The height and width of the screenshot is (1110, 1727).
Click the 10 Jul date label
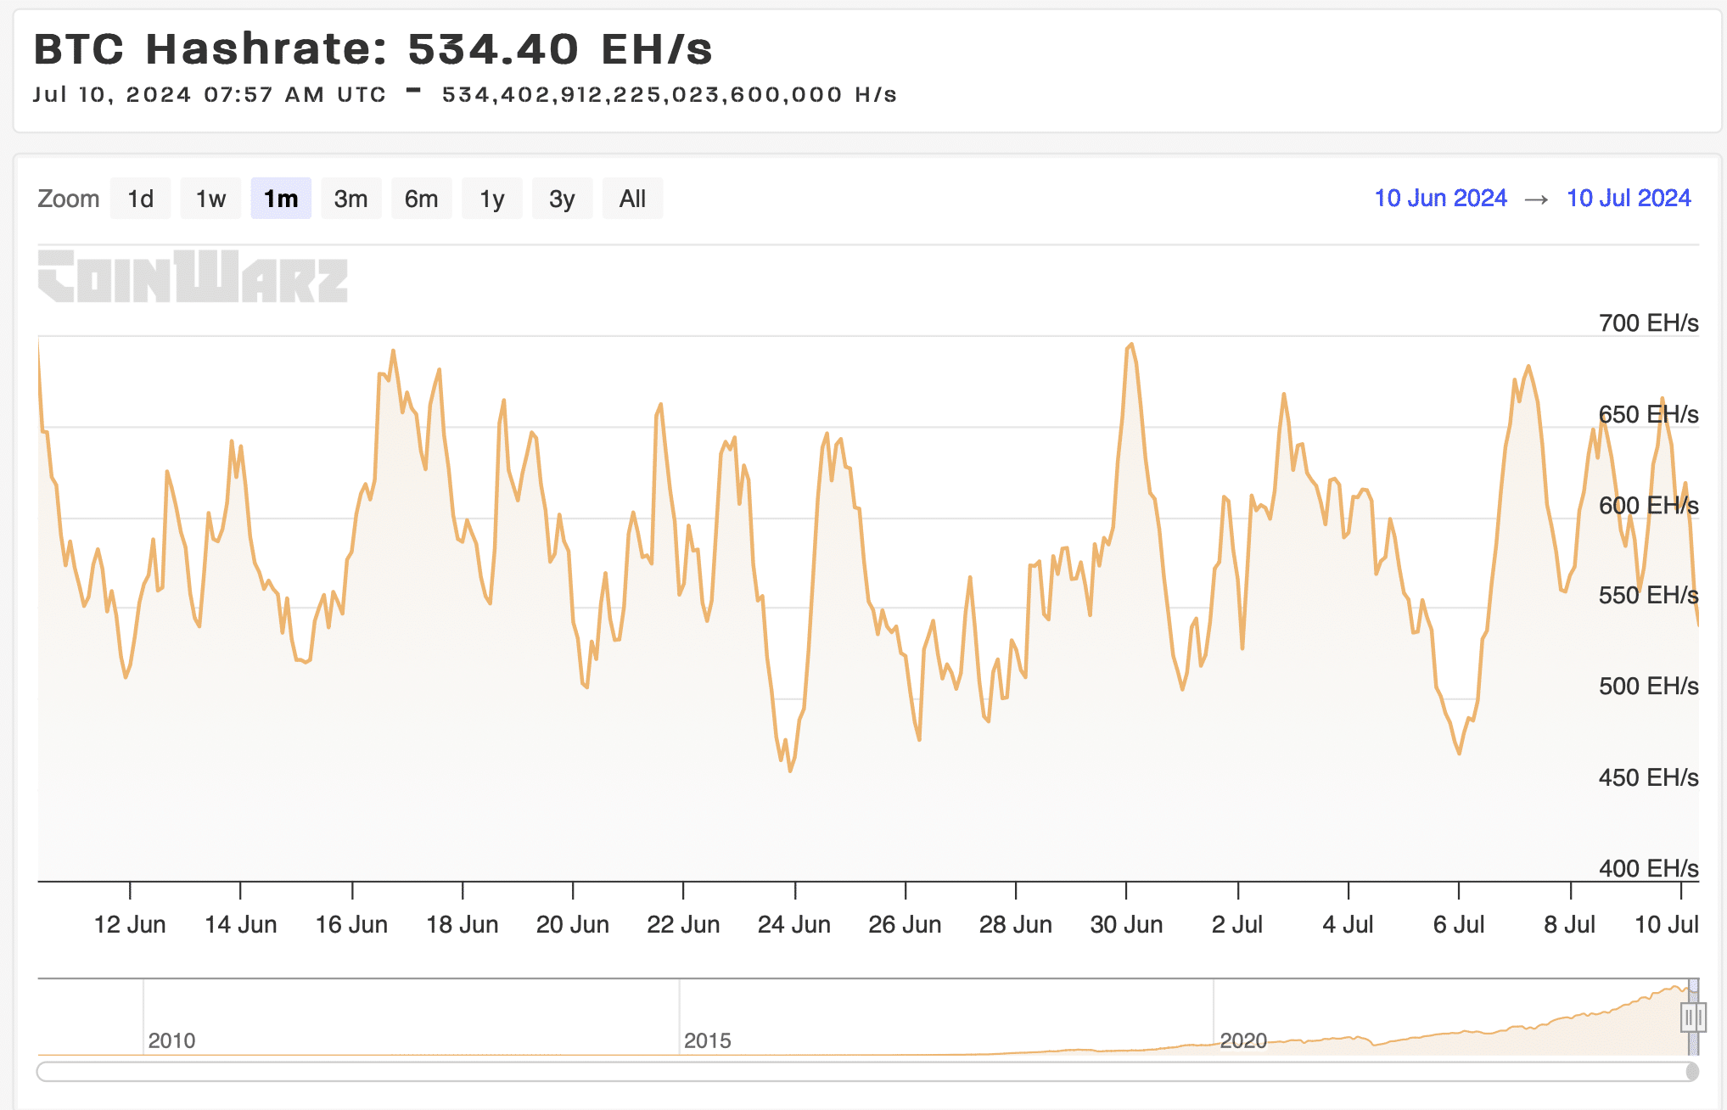[1667, 924]
